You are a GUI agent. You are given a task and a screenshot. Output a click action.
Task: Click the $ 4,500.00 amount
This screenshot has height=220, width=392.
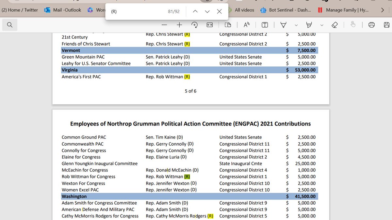coord(301,157)
